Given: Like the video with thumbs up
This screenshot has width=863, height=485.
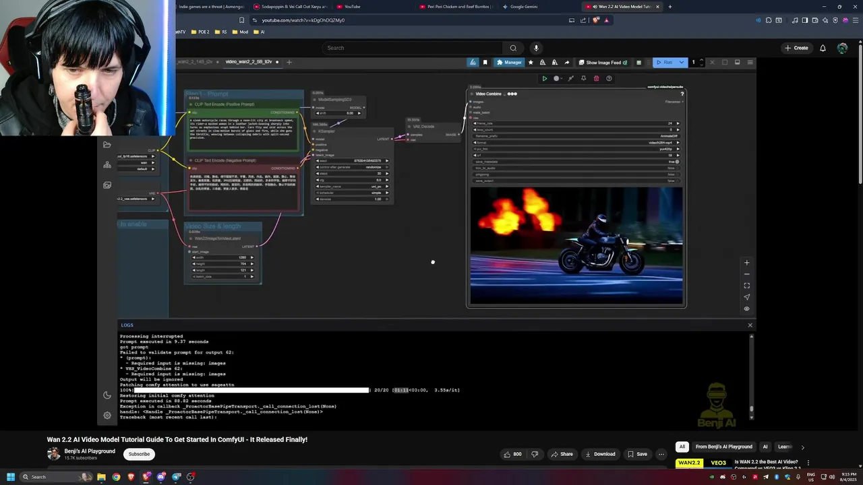Looking at the screenshot, I should click(x=512, y=454).
